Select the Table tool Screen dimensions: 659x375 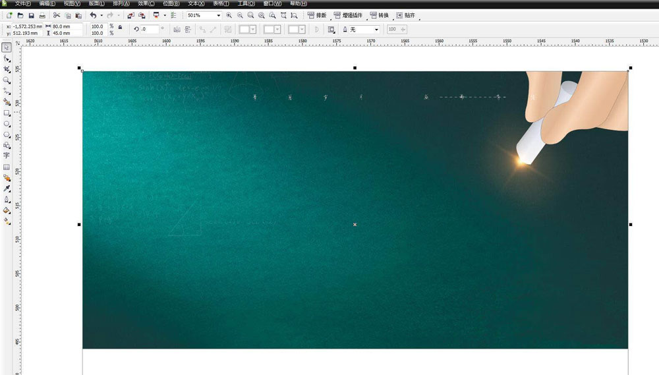[x=7, y=167]
